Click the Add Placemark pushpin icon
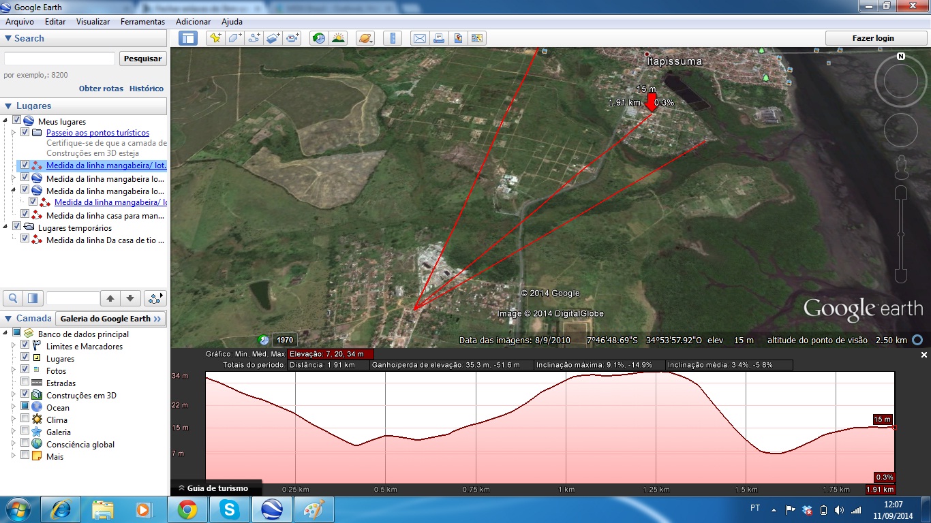 [x=215, y=38]
